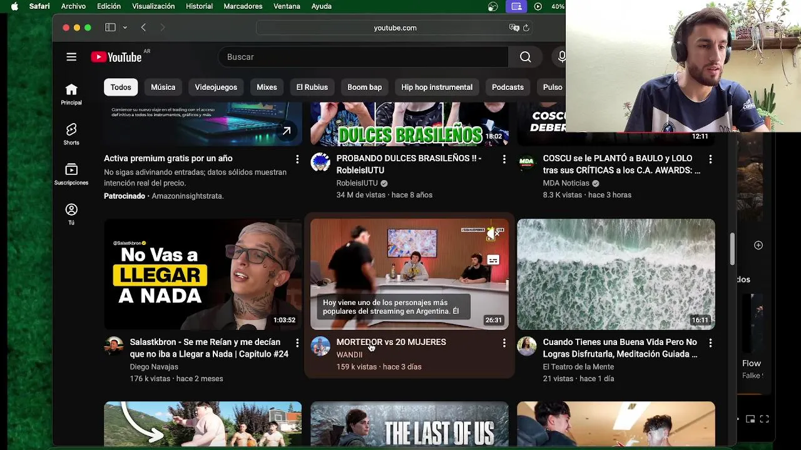Open the Salastkbron Capitulo #24 title link

coord(209,348)
